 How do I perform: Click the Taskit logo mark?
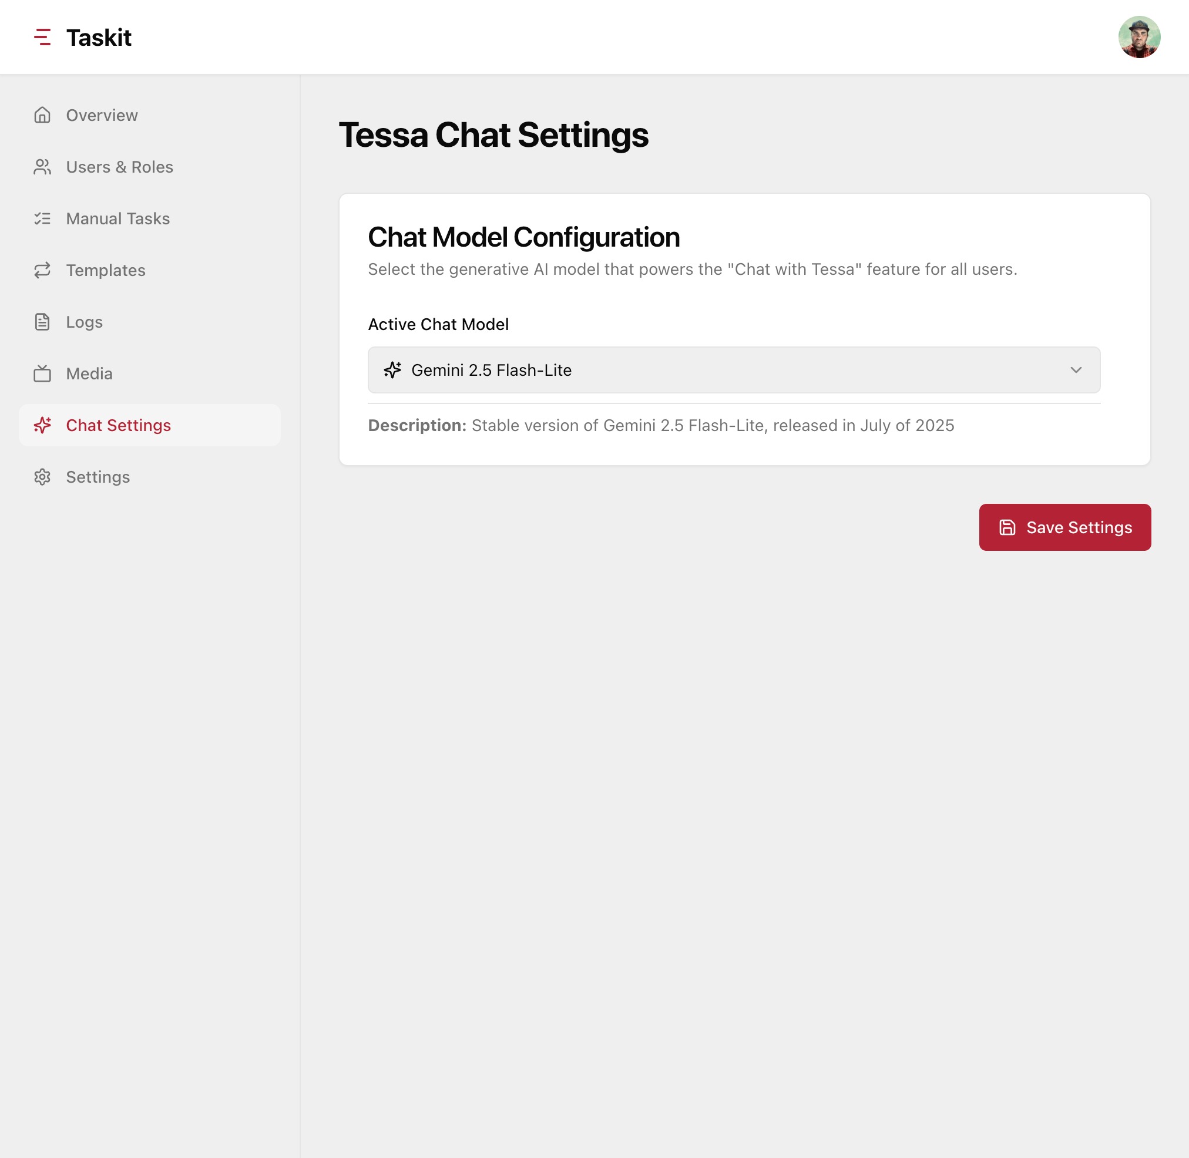click(43, 37)
